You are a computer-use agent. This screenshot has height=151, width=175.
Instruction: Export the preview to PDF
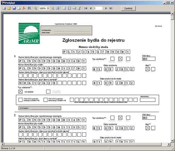click(24, 8)
